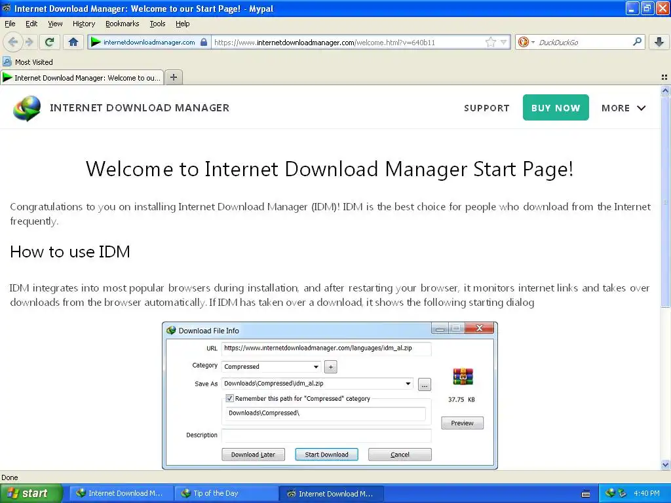Open the Downloads arrow button
671x503 pixels.
[659, 42]
